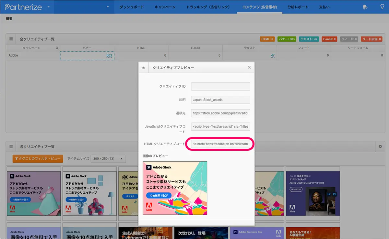The width and height of the screenshot is (389, 239).
Task: Open the あなたもできる AI画像生成 banner
Action: 312,233
